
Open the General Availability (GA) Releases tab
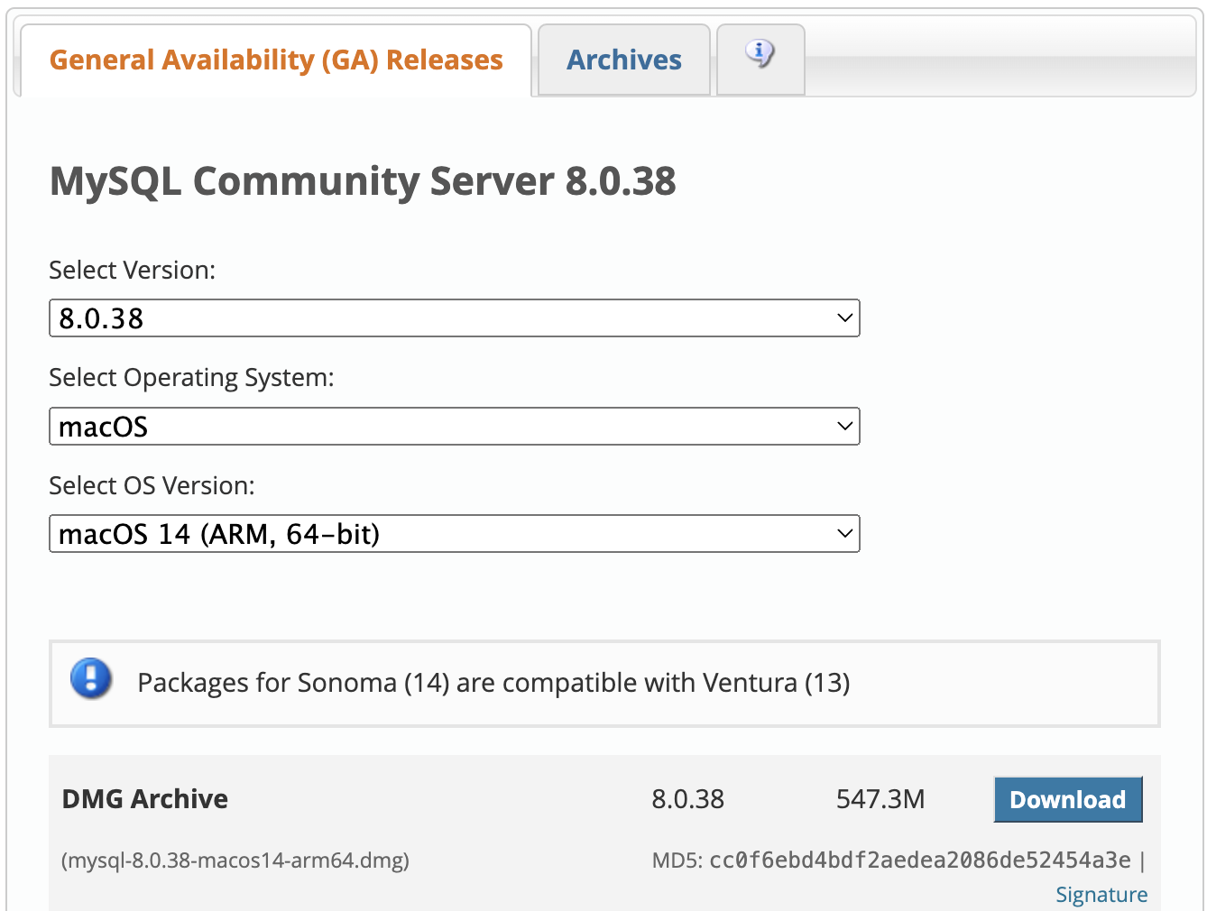coord(276,60)
